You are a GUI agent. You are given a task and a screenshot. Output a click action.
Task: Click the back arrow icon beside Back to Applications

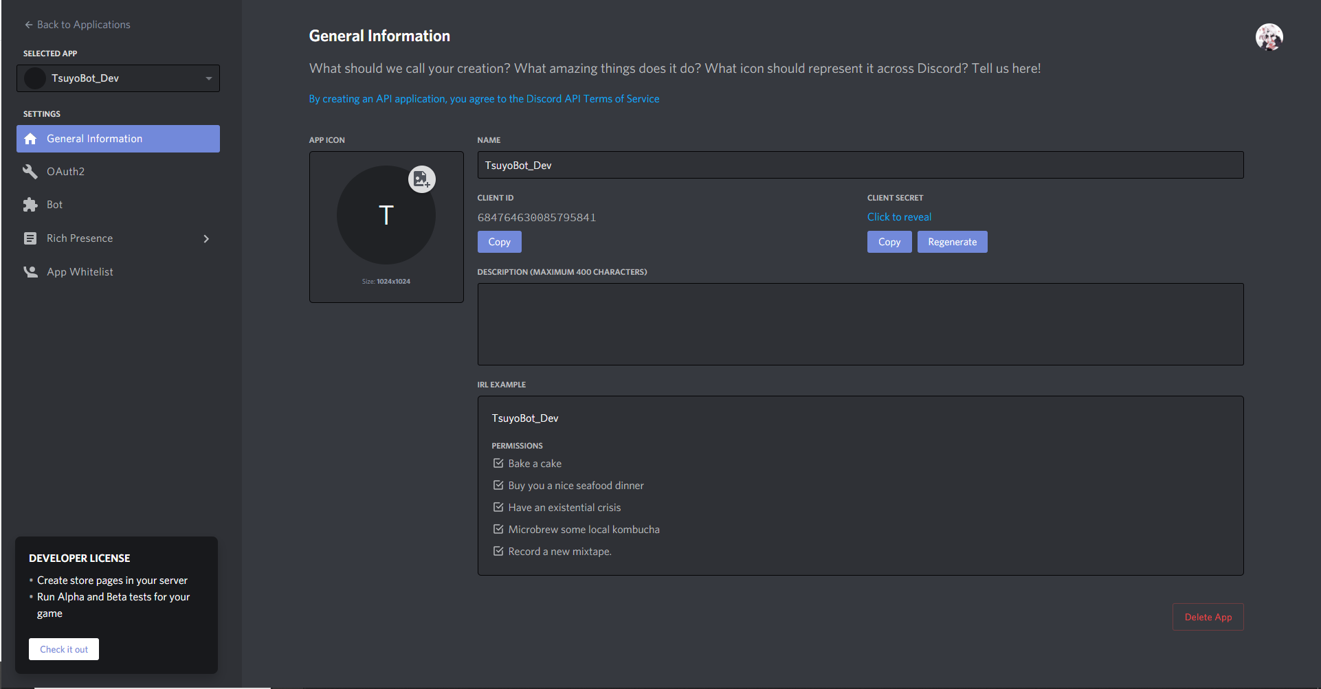click(x=29, y=25)
